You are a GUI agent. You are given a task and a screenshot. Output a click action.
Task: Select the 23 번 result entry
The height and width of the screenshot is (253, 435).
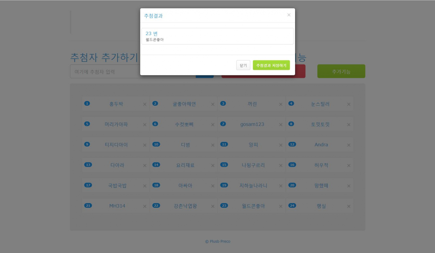point(217,36)
